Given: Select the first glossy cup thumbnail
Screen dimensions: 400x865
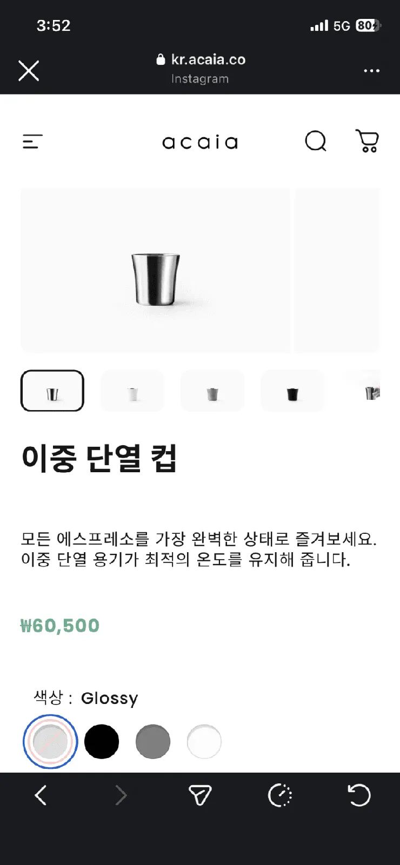Looking at the screenshot, I should point(52,391).
